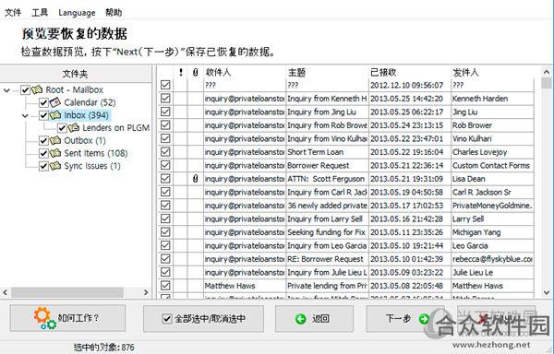Screen dimensions: 554x354
Task: Open the Language menu
Action: coord(77,13)
